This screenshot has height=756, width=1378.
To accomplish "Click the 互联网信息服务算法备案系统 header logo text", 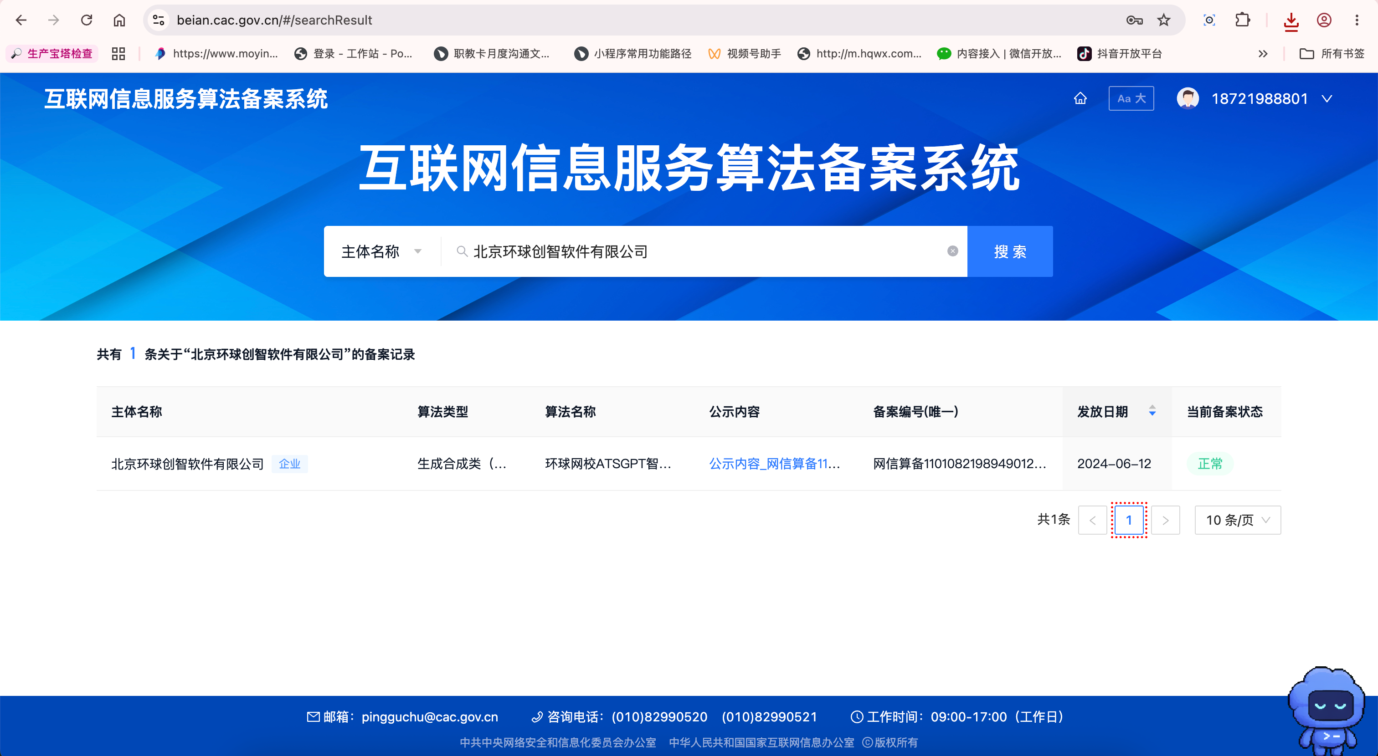I will [x=185, y=99].
